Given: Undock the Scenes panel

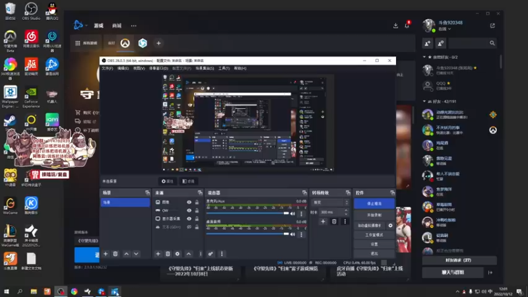Looking at the screenshot, I should (x=147, y=193).
